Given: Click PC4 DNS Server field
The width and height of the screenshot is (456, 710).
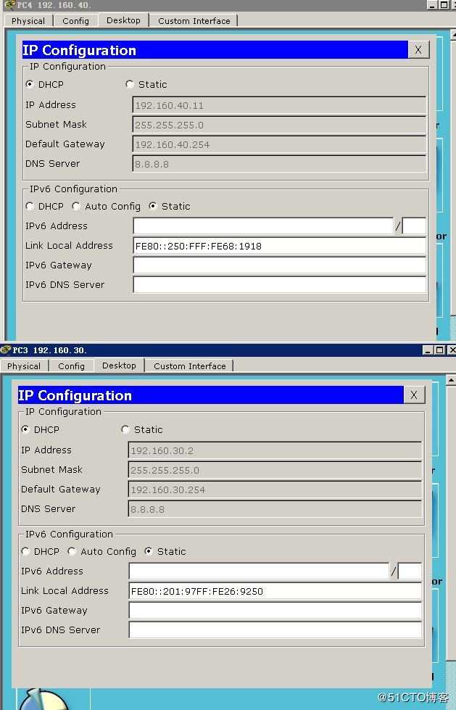Looking at the screenshot, I should pyautogui.click(x=279, y=164).
